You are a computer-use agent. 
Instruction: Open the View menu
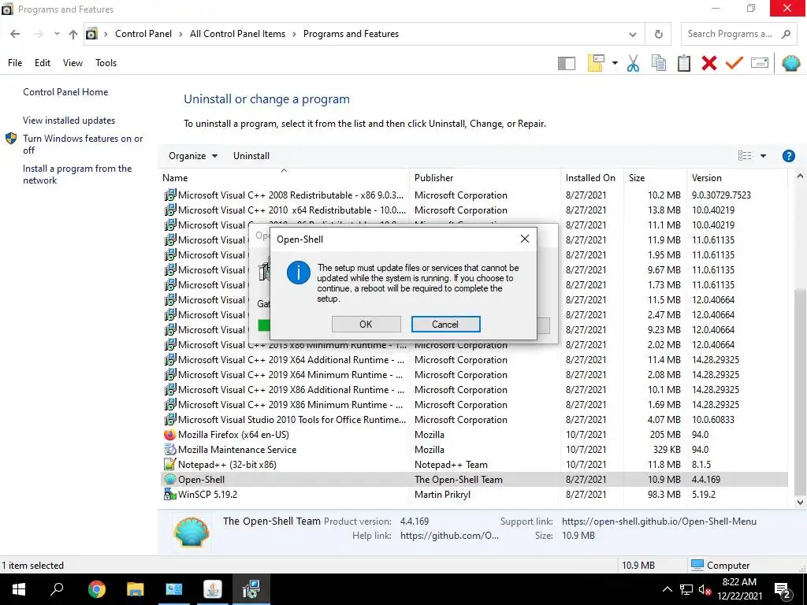tap(73, 63)
